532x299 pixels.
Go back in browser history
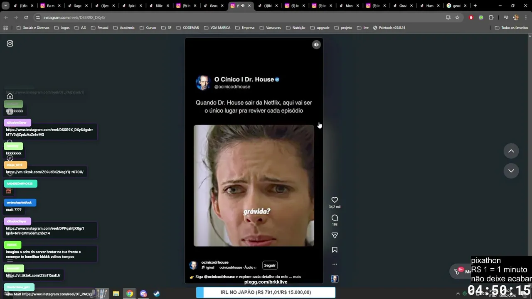[6, 17]
